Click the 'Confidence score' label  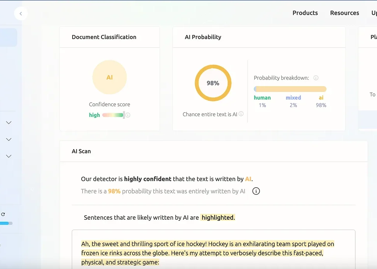[x=109, y=105]
